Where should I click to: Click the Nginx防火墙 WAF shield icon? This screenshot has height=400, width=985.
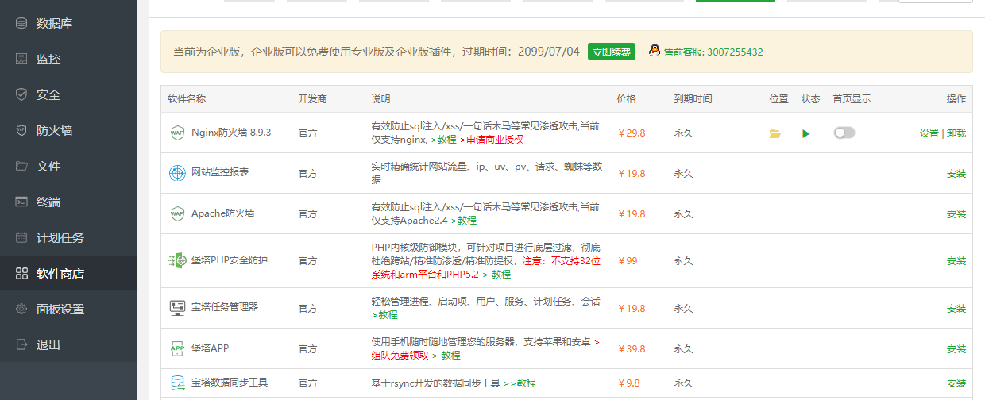coord(177,133)
